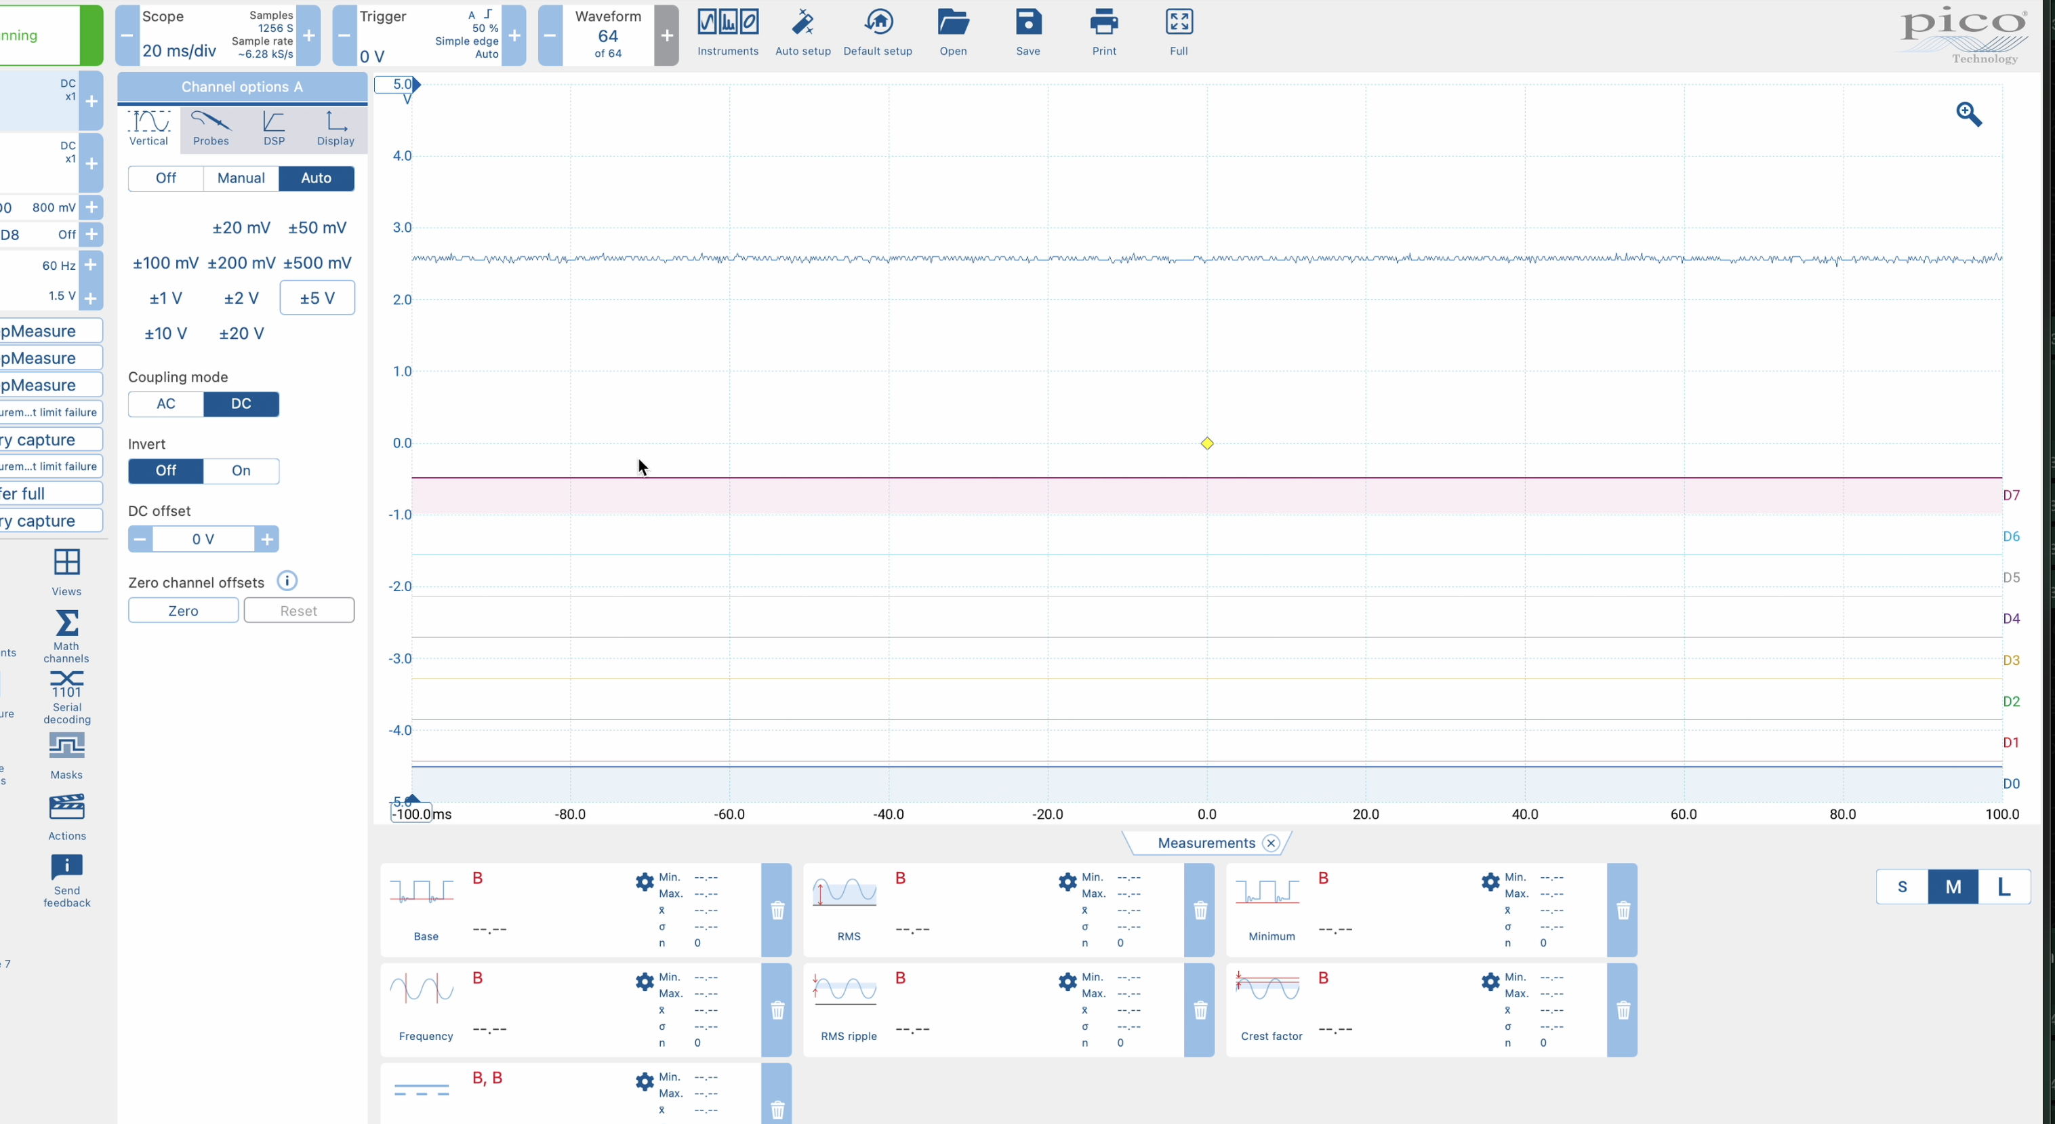Set channel range mode to Manual
This screenshot has height=1124, width=2055.
241,178
